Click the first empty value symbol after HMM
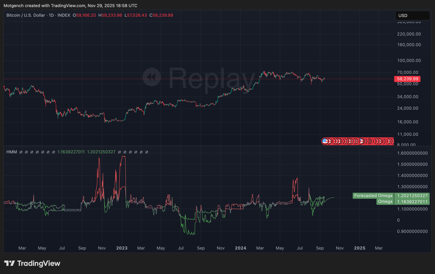435x274 pixels. pyautogui.click(x=21, y=152)
